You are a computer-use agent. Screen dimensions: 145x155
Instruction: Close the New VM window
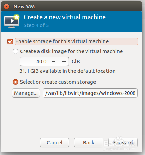[6, 7]
